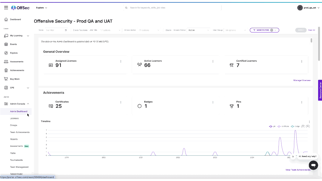Toggle the pin series in Timeline legend
Viewport: 322px width, 181px height.
(272, 126)
